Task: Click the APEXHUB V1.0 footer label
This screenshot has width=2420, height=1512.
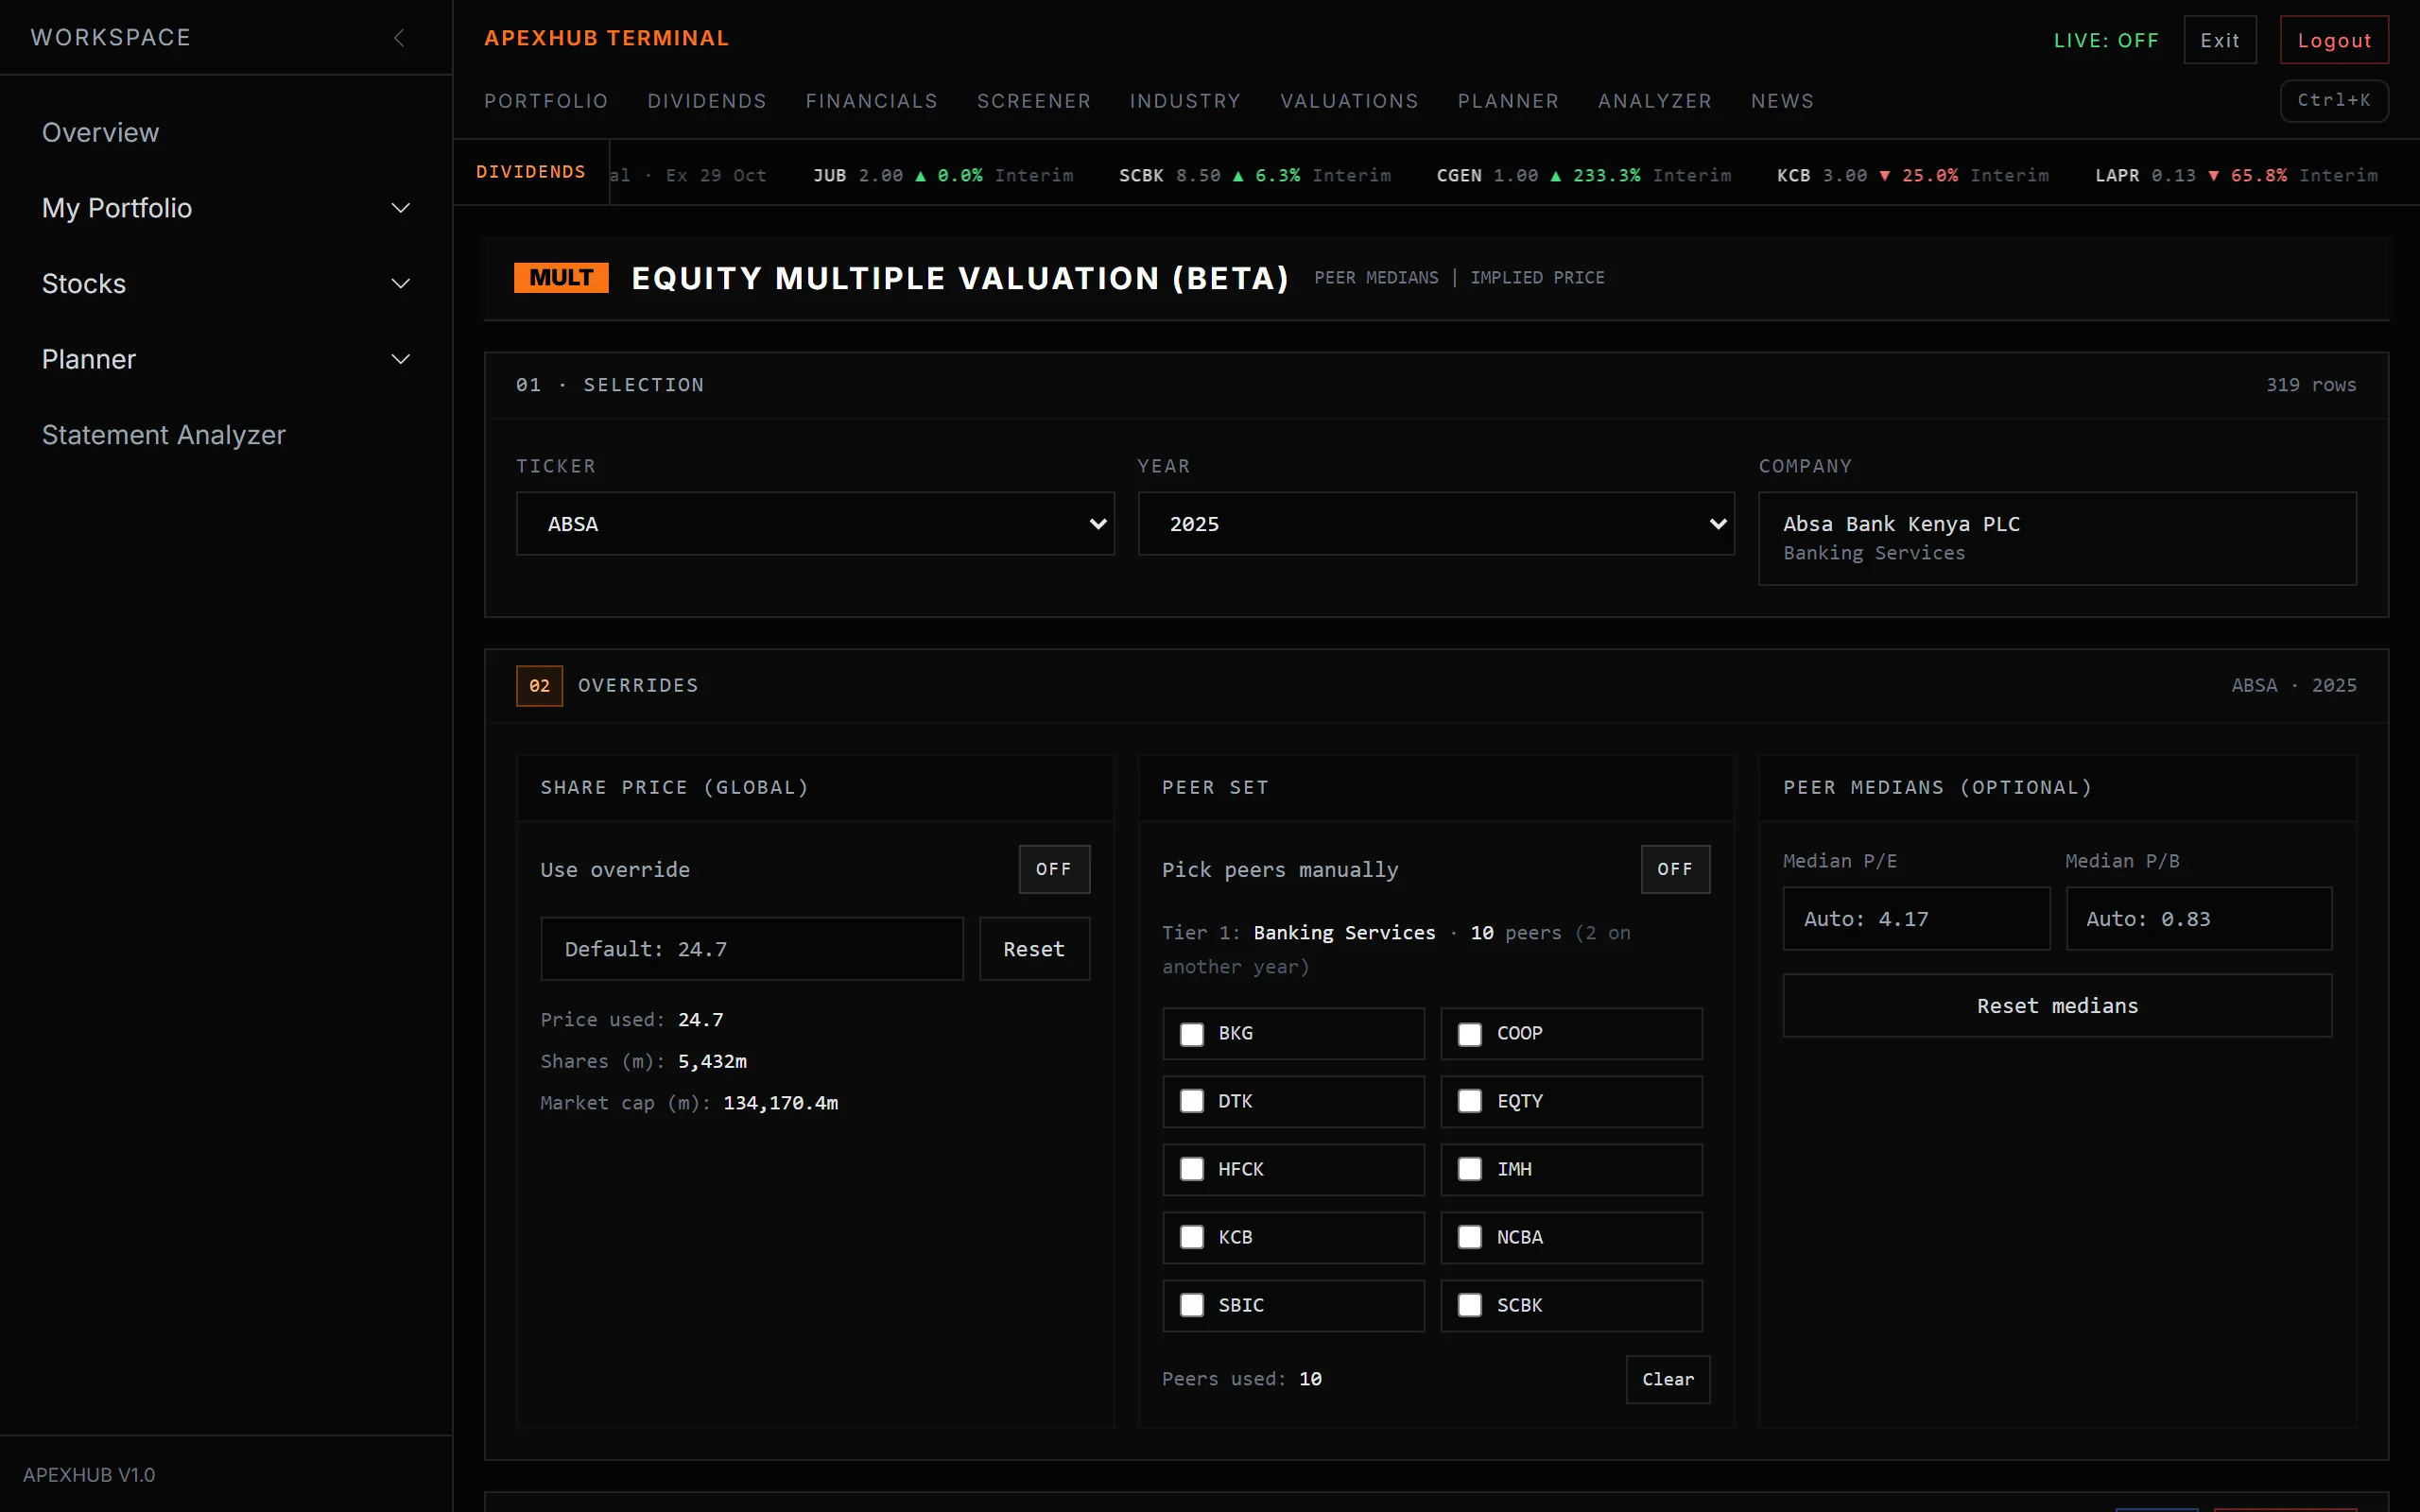Action: [x=89, y=1475]
